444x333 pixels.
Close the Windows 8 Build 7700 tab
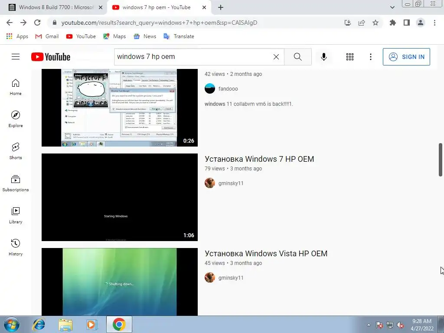(101, 7)
